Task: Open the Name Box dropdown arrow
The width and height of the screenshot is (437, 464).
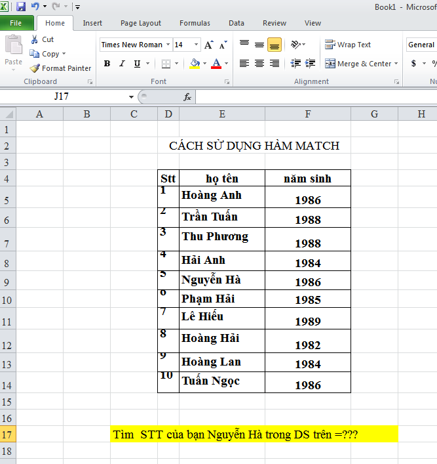Action: coord(131,97)
